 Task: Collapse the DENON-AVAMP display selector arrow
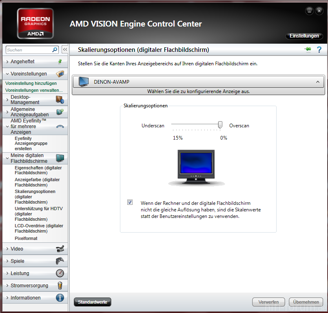pos(318,82)
